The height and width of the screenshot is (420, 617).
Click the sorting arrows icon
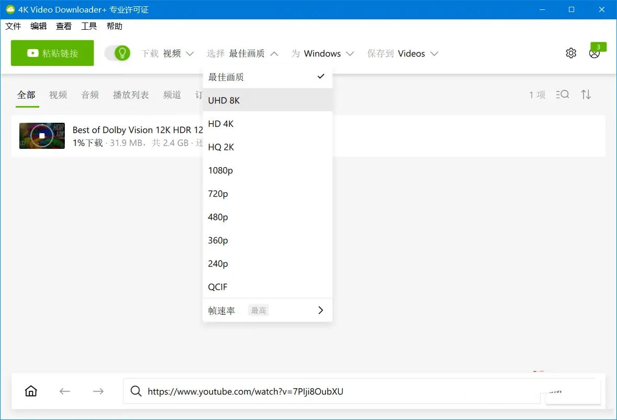pos(586,95)
